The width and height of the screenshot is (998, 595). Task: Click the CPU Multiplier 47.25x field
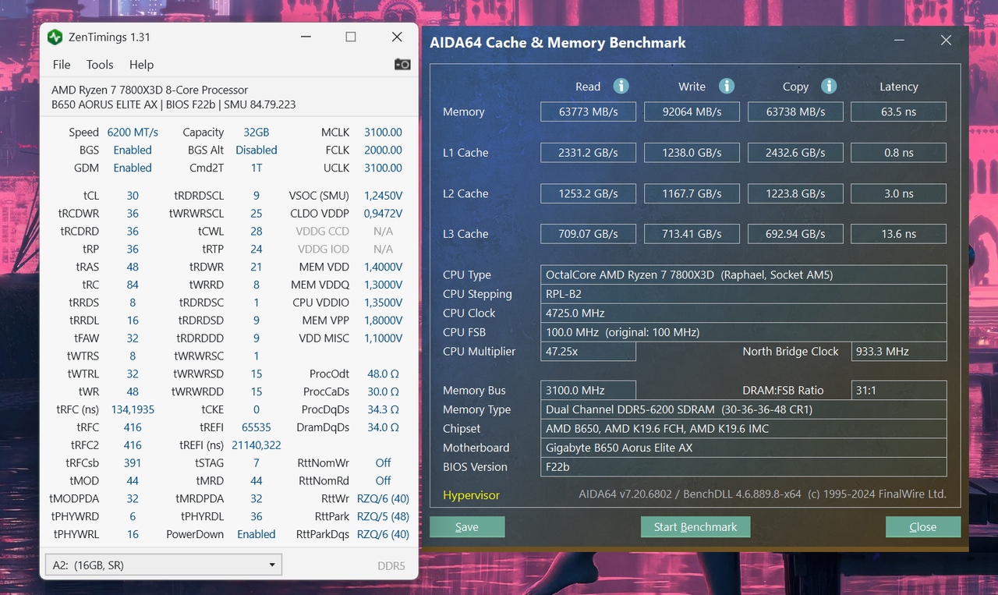[x=588, y=352]
